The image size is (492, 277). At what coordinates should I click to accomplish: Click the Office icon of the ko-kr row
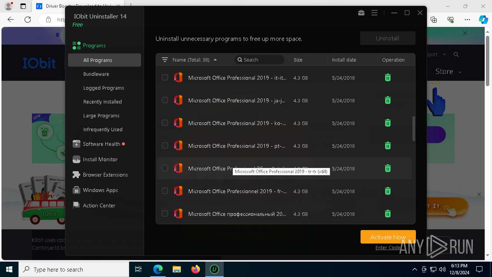pos(178,123)
